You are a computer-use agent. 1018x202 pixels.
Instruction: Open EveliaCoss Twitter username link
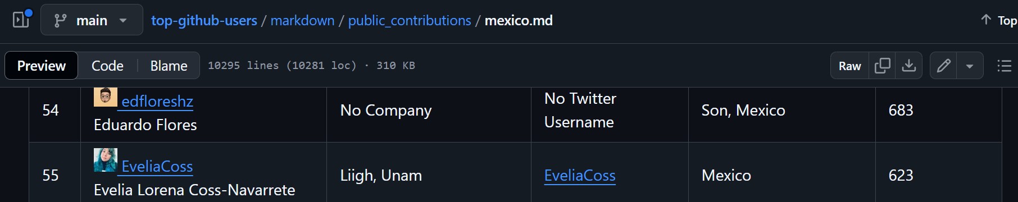pos(580,176)
